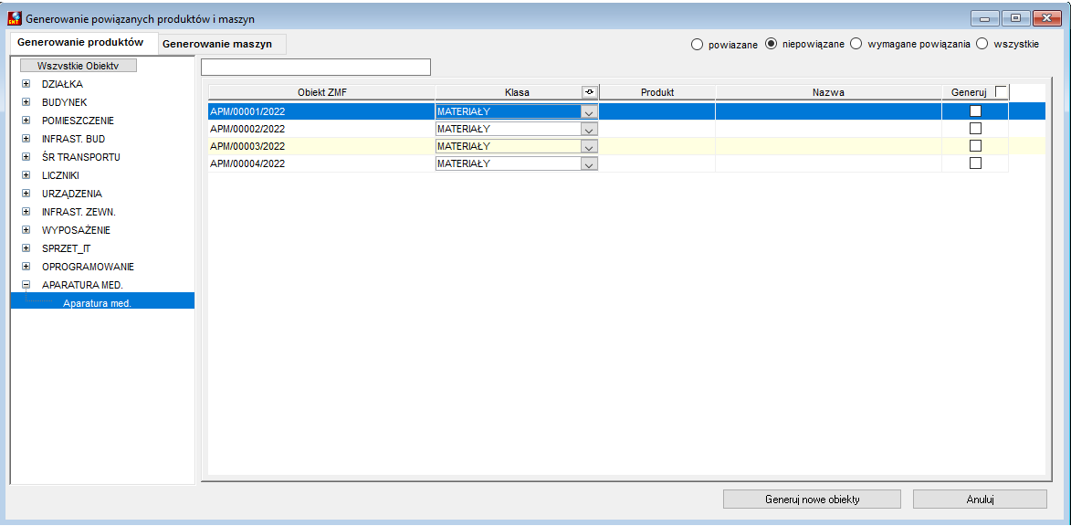Click the small icon beside Klasa header
Viewport: 1071px width, 526px height.
tap(590, 91)
